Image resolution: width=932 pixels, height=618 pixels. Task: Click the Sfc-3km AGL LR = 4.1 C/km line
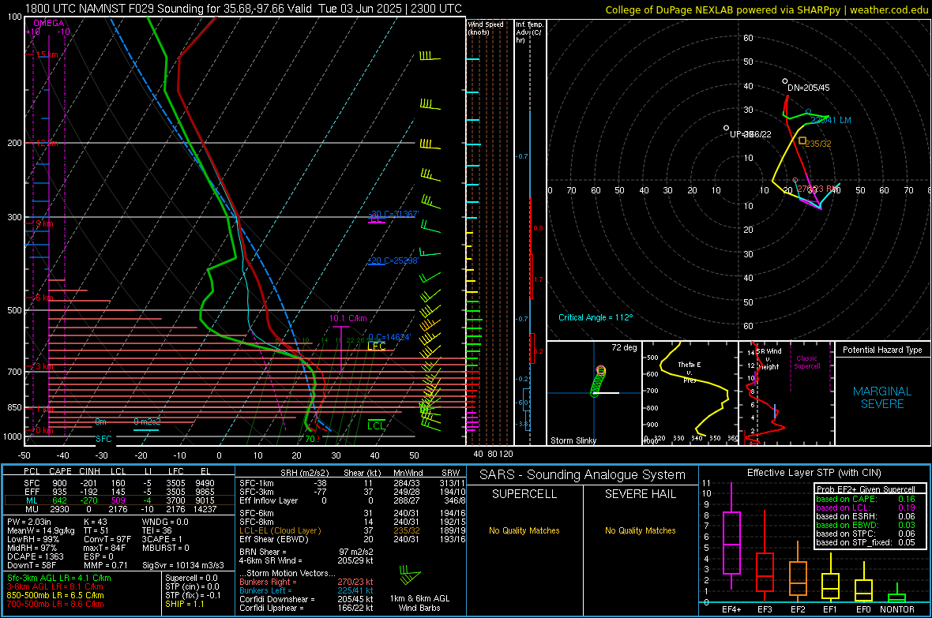[59, 578]
